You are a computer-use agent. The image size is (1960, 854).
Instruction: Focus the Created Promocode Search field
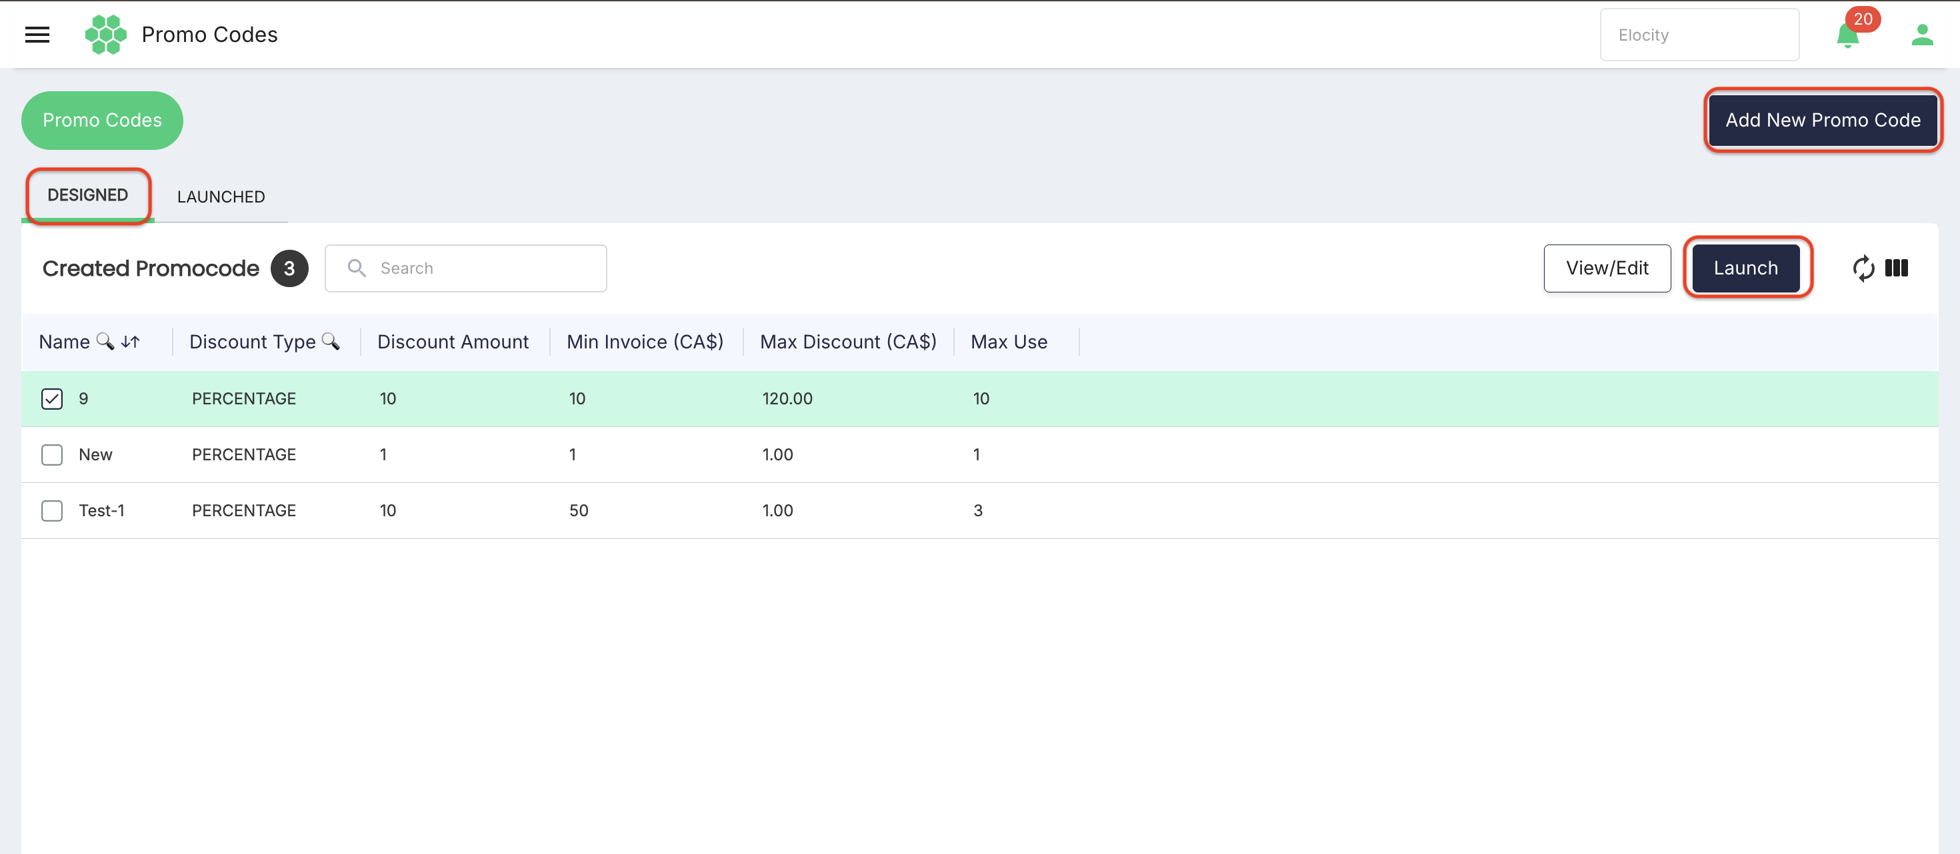pyautogui.click(x=465, y=268)
